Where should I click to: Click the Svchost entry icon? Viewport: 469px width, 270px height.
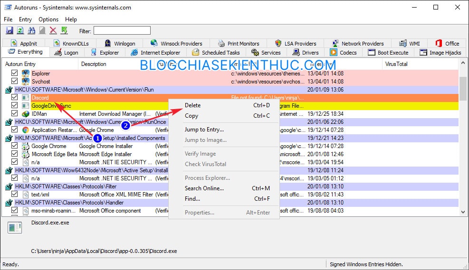pos(26,81)
